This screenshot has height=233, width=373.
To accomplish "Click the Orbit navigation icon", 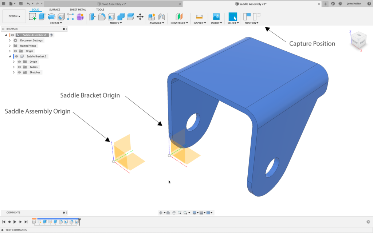I will 161,213.
